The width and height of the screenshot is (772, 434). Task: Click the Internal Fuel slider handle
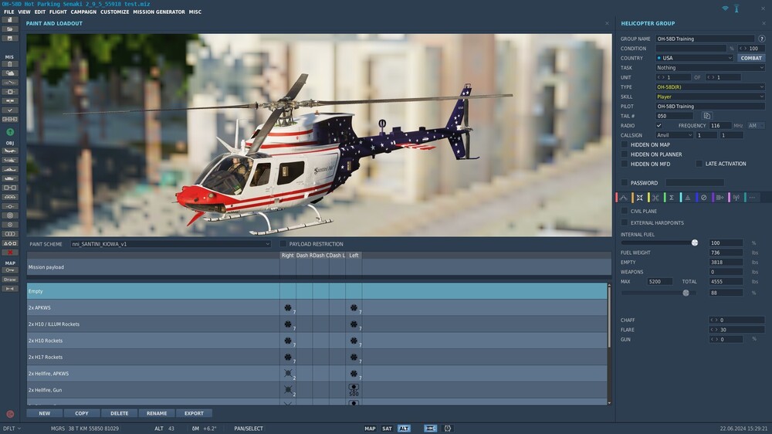[695, 242]
